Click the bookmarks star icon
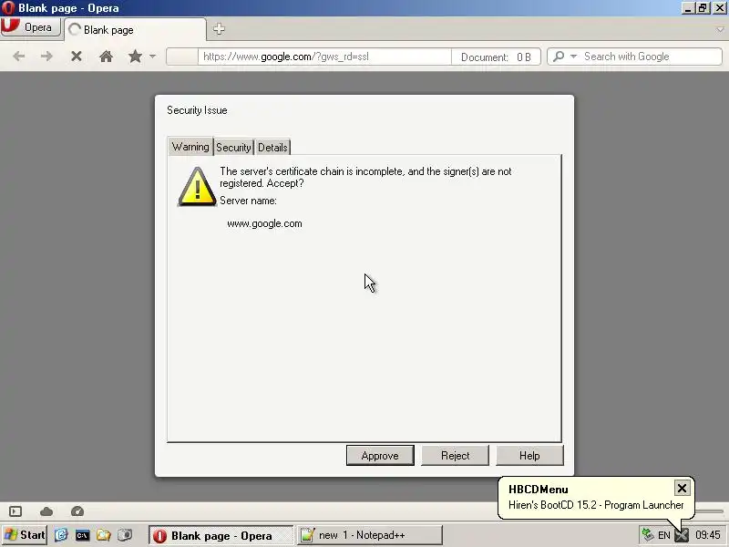 (135, 57)
